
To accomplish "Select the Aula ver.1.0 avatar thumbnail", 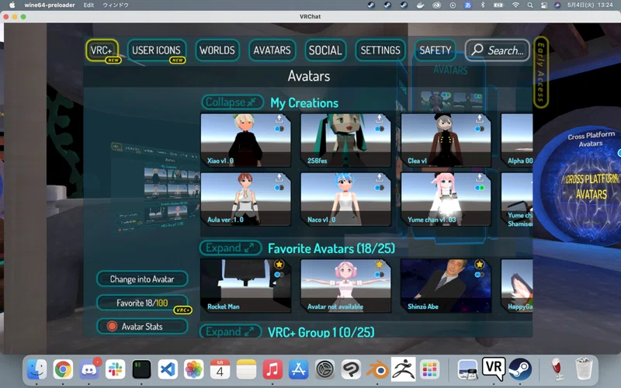I will click(245, 199).
